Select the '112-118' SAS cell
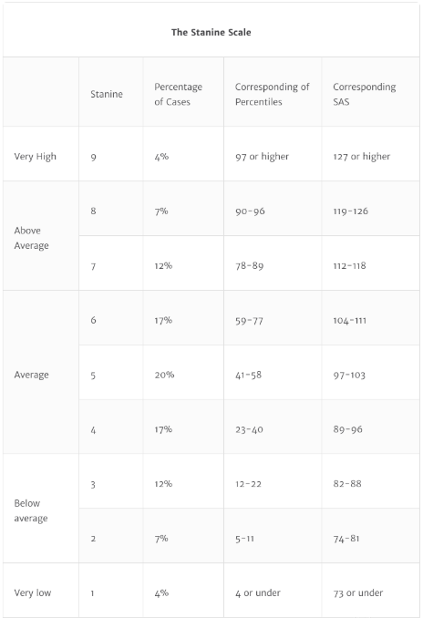 pos(349,265)
